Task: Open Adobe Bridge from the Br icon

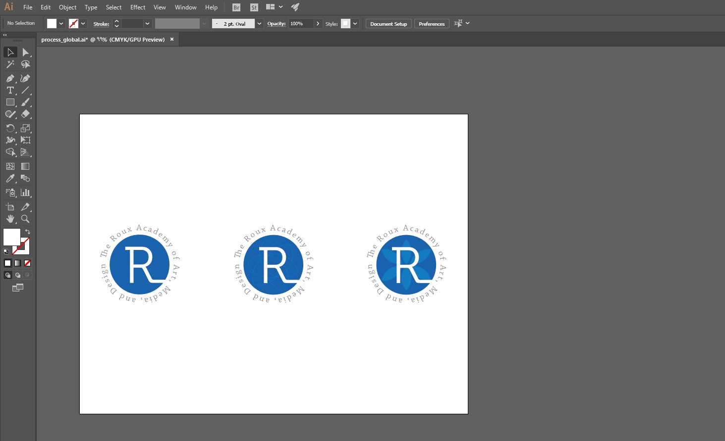Action: click(236, 7)
